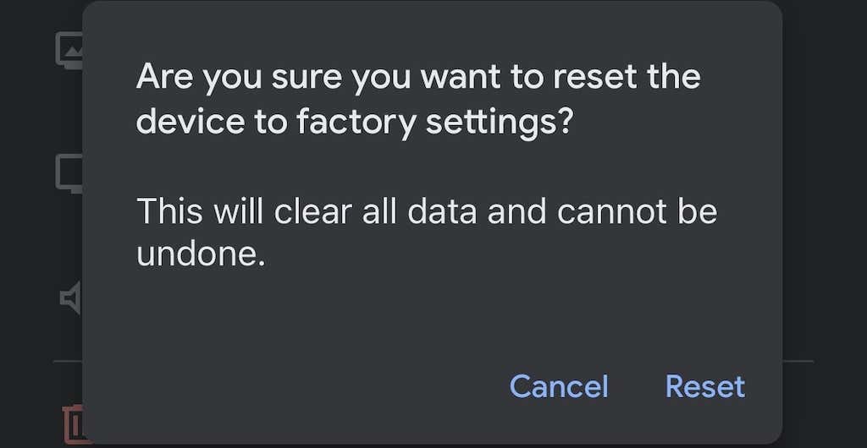Abort the reset by pressing Cancel
The width and height of the screenshot is (867, 448).
tap(559, 386)
